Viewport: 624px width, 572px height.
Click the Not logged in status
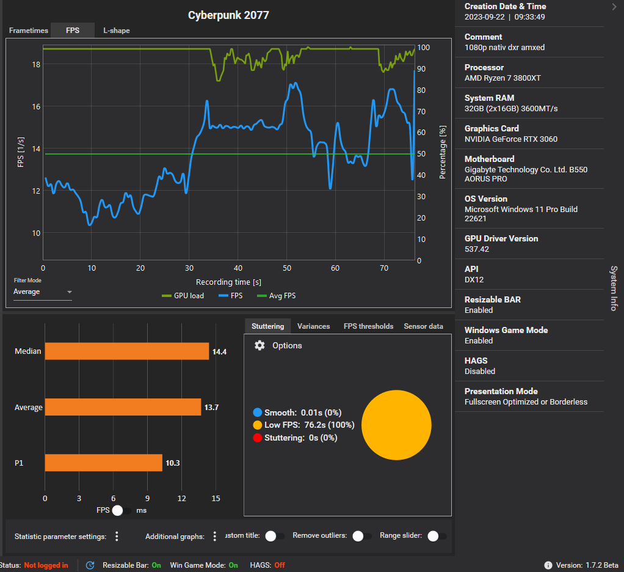46,565
